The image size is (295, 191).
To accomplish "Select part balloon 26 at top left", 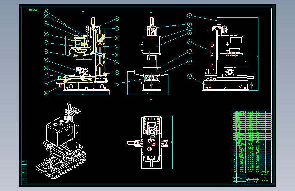I will (46, 11).
